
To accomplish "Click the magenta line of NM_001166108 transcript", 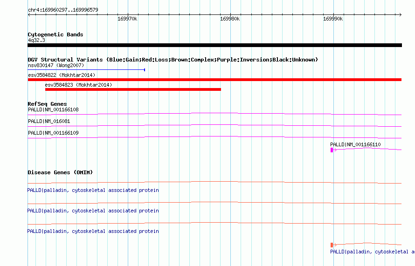I will [214, 114].
